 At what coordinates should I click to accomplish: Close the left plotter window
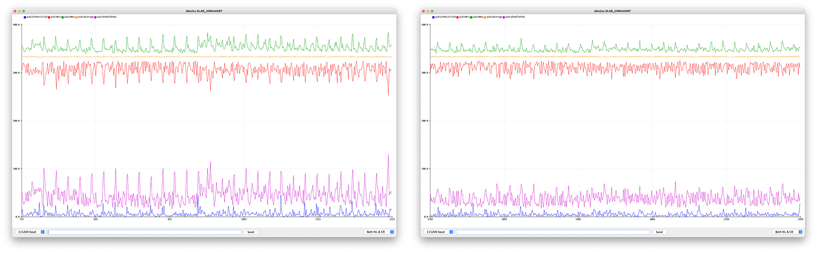(15, 11)
